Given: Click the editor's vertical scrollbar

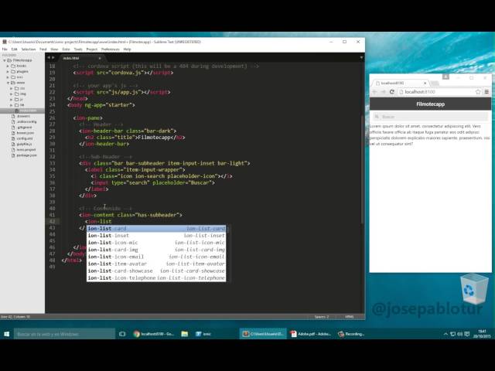Looking at the screenshot, I should [363, 170].
